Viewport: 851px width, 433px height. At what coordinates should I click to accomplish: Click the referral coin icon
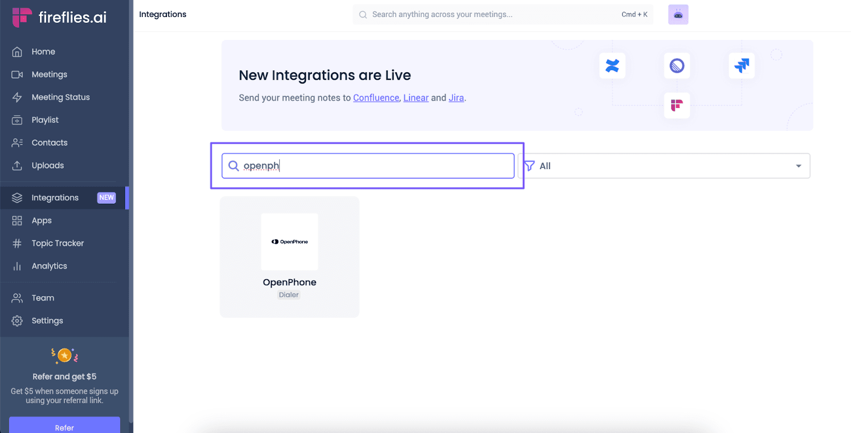[64, 355]
